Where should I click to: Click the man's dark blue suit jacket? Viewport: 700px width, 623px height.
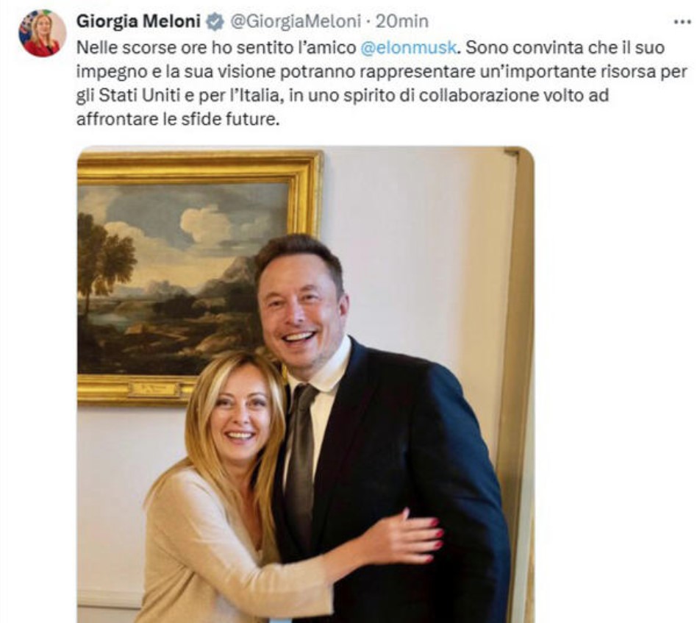(401, 483)
